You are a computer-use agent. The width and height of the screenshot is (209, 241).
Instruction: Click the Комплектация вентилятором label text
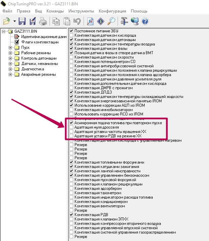pyautogui.click(x=99, y=206)
